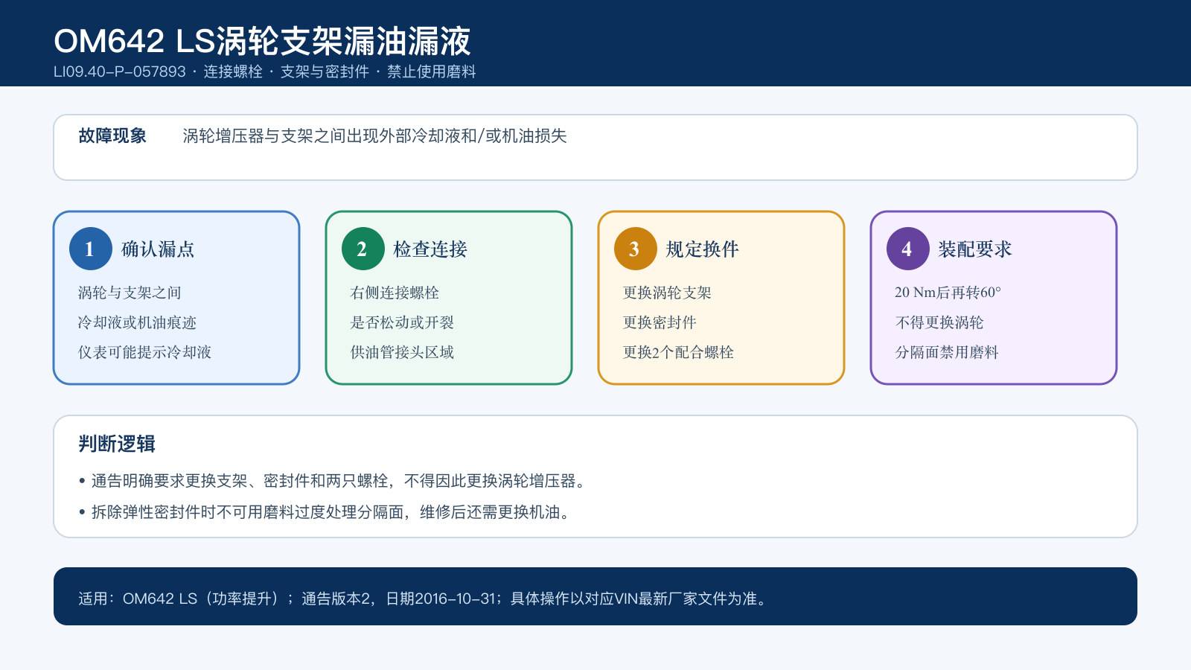Click the line 更换密封件
The height and width of the screenshot is (670, 1191).
tap(660, 322)
